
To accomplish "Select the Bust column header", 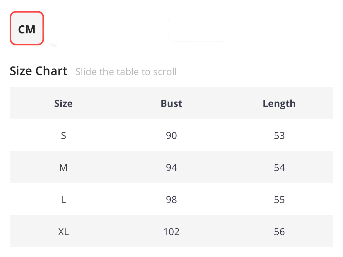I will pyautogui.click(x=171, y=103).
